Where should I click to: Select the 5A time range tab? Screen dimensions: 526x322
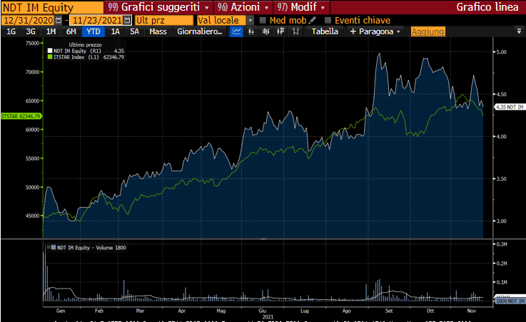tap(134, 31)
